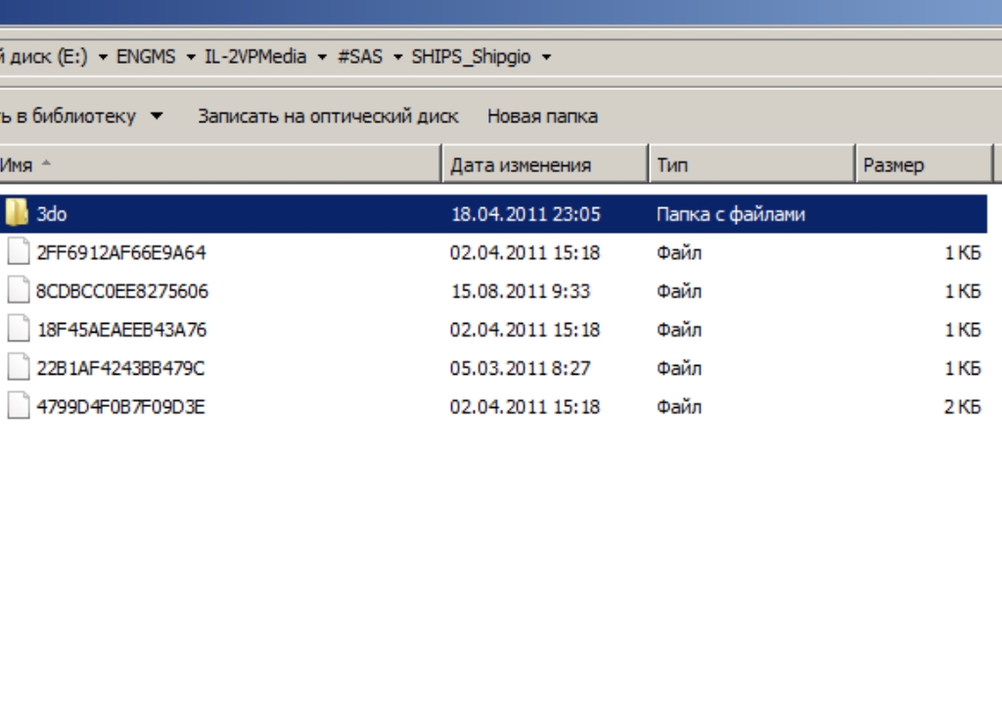Expand dropdown arrow after SHIPS_Shipgio breadcrumb

[x=546, y=57]
